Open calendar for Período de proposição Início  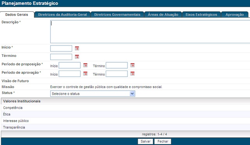tap(85, 65)
